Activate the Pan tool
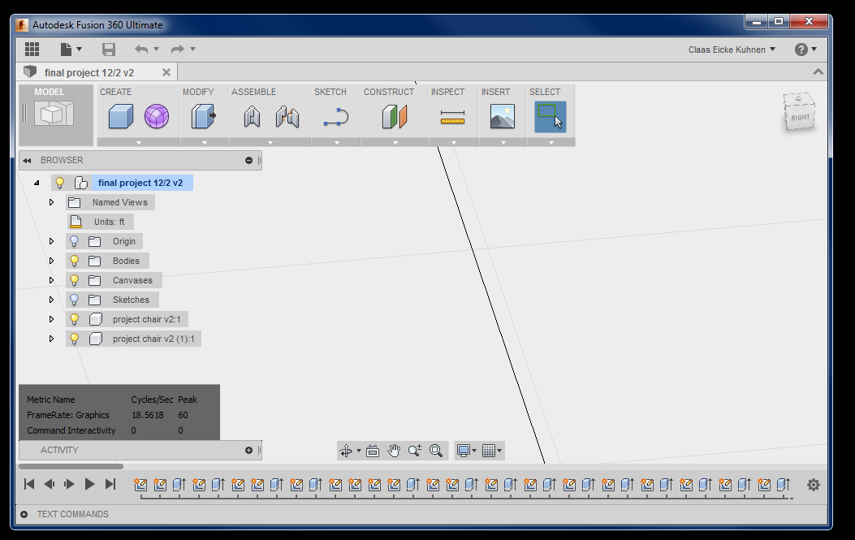This screenshot has width=855, height=540. (x=394, y=450)
